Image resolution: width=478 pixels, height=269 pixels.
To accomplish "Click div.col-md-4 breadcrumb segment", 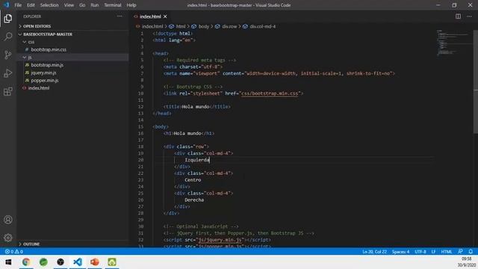I will 262,27.
